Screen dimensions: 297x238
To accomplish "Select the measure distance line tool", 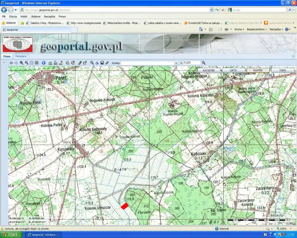I will (x=50, y=63).
